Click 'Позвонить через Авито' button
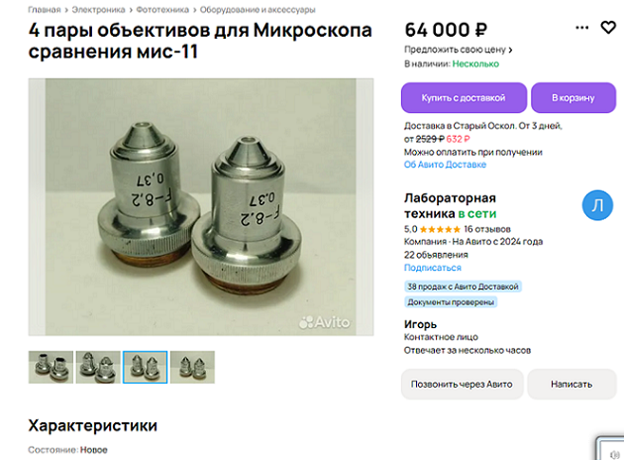This screenshot has height=460, width=624. click(x=462, y=384)
